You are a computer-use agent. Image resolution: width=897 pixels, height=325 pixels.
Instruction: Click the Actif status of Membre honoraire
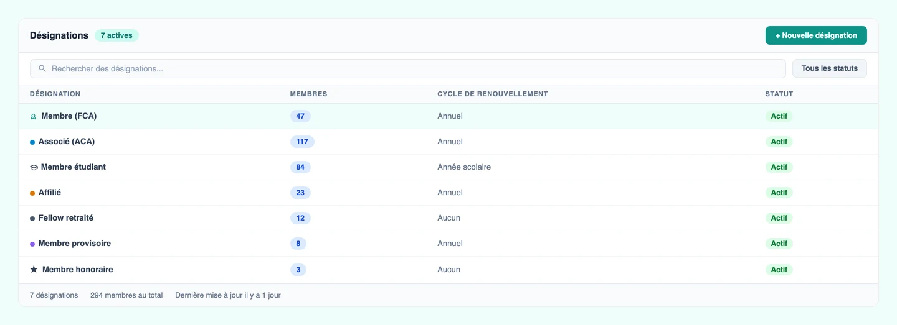coord(779,270)
